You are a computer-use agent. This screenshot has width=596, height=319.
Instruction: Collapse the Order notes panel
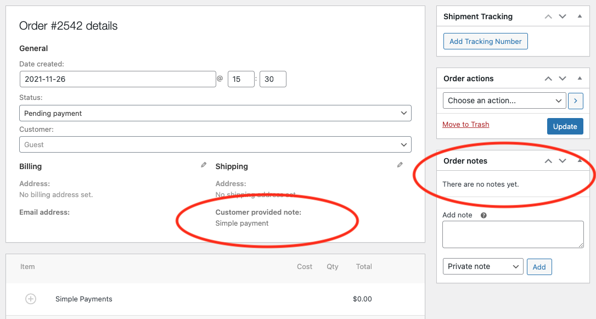click(x=580, y=161)
